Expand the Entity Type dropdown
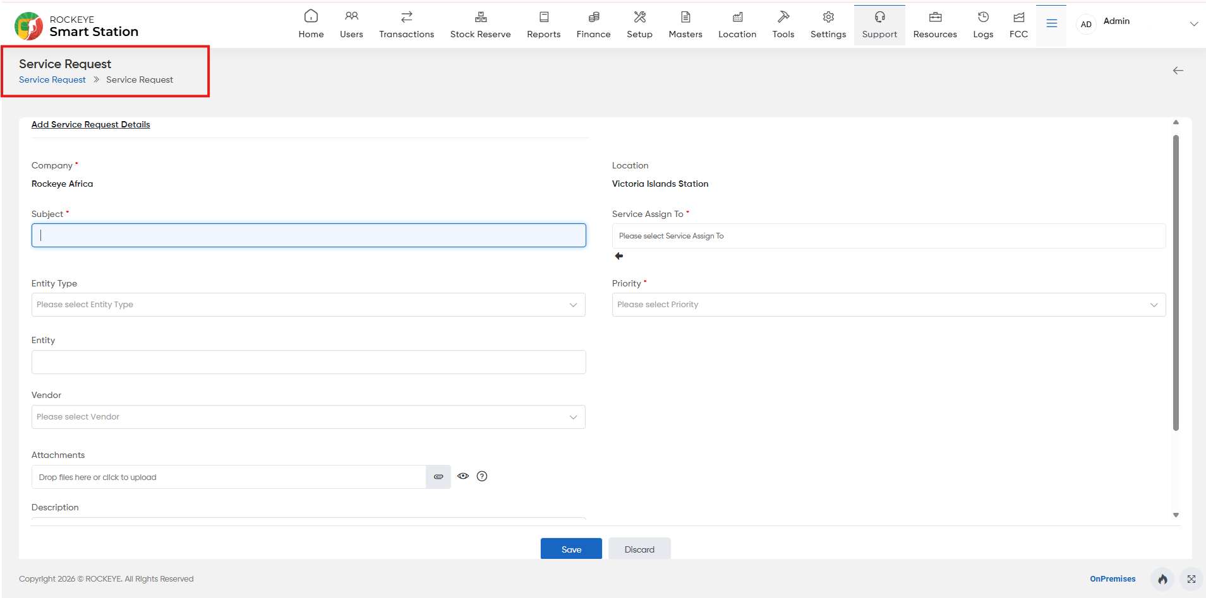Image resolution: width=1206 pixels, height=598 pixels. pos(308,305)
